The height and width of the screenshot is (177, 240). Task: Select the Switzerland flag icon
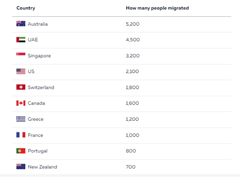coord(21,87)
